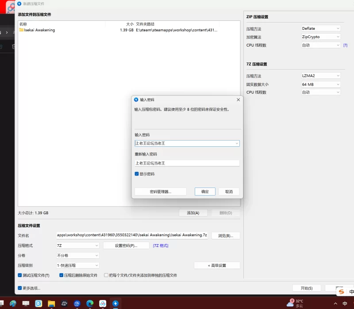Click the active Bandizip taskbar icon
This screenshot has height=309, width=354.
coord(115,304)
